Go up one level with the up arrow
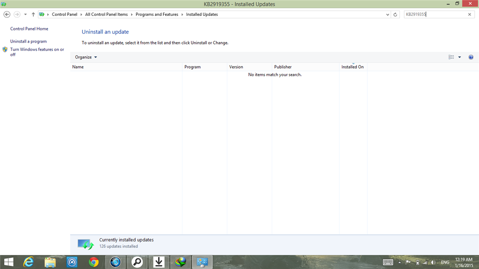Screen dimensions: 479x269 coord(33,15)
